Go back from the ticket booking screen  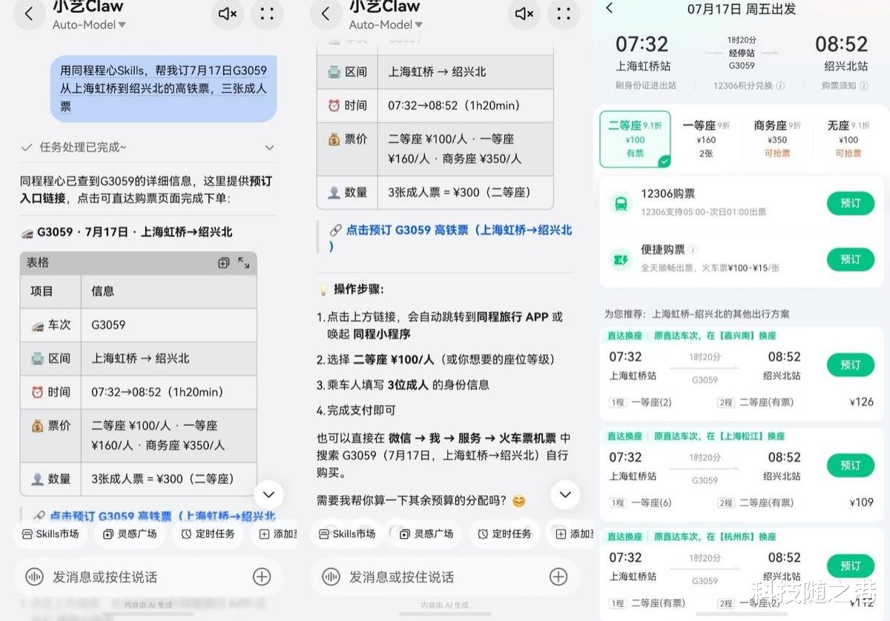click(610, 8)
